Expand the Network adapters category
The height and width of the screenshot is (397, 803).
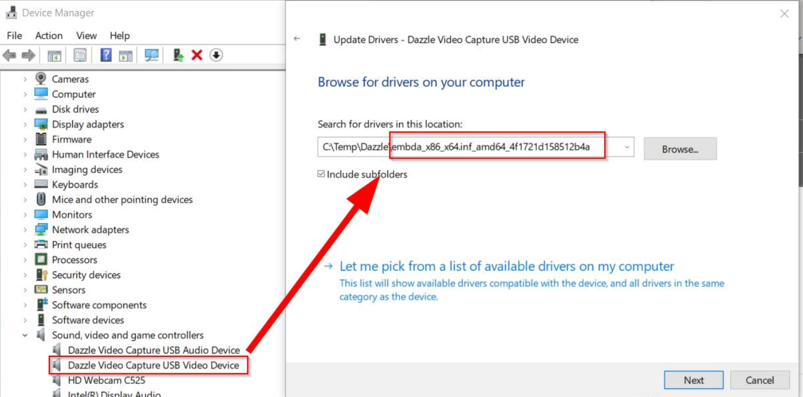(x=25, y=229)
